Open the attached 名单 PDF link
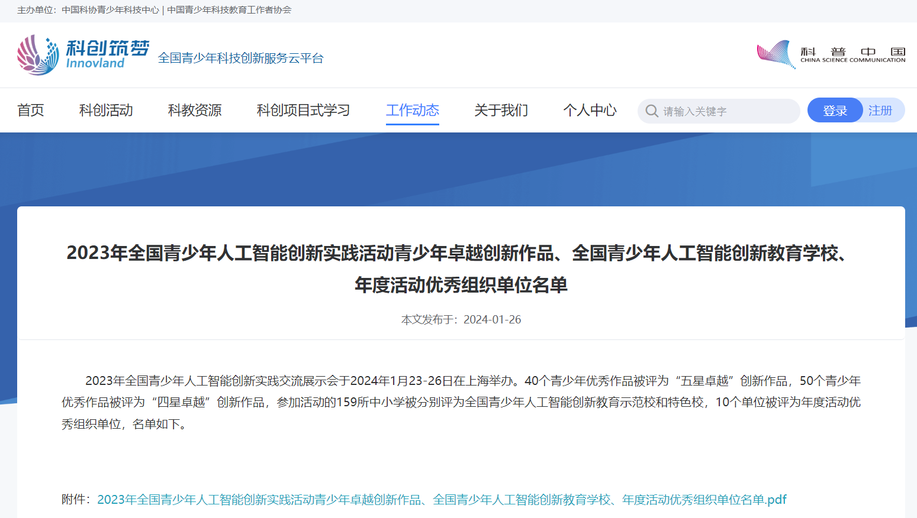 [x=441, y=500]
